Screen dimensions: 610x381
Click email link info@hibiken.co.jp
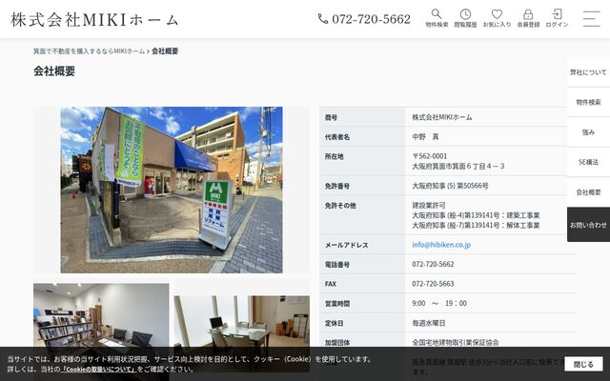[x=441, y=245]
